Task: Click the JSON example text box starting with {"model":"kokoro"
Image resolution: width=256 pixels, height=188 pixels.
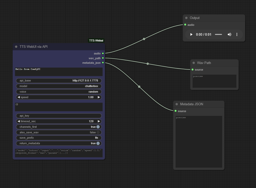Action: (59, 153)
